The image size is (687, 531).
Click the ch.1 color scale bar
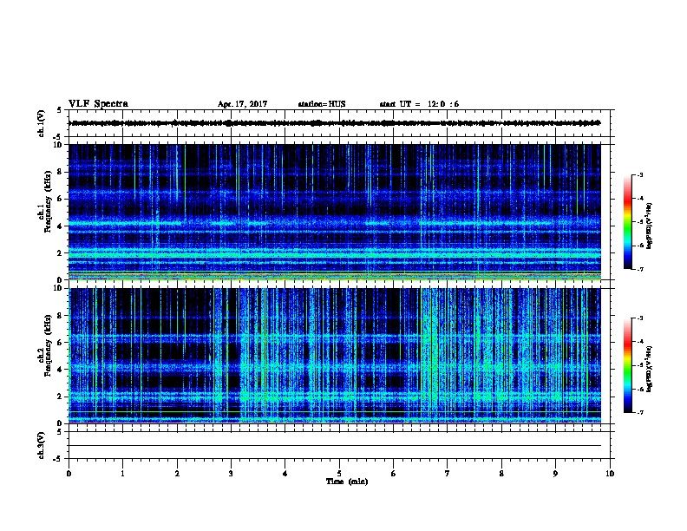(627, 222)
